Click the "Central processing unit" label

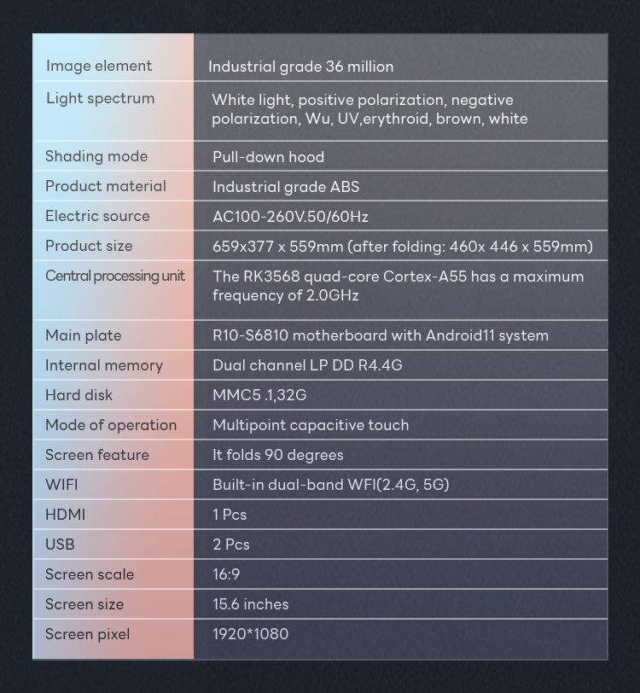coord(115,276)
